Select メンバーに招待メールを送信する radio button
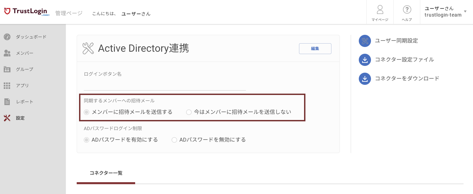The width and height of the screenshot is (473, 194). pyautogui.click(x=86, y=112)
